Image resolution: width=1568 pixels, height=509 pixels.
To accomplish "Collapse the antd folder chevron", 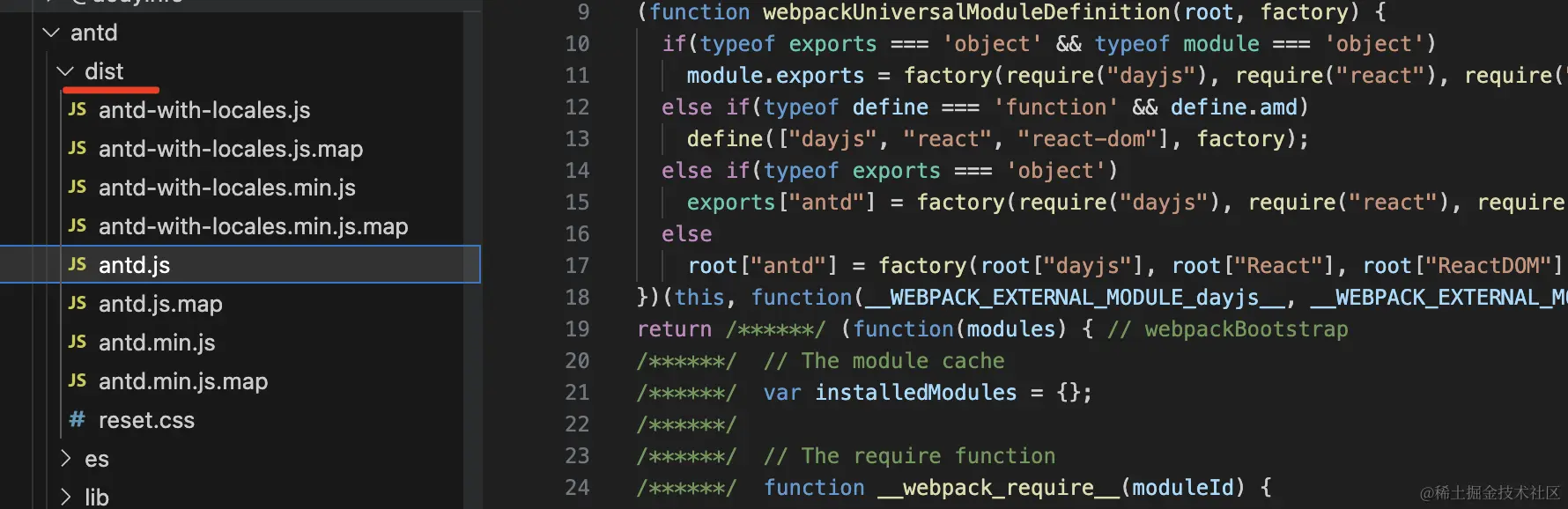I will 51,33.
